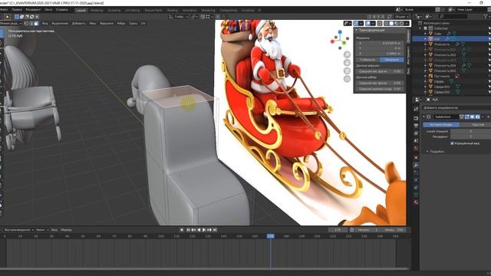Open Object properties tab icon
Screen dimensions: 491x276
click(416, 157)
